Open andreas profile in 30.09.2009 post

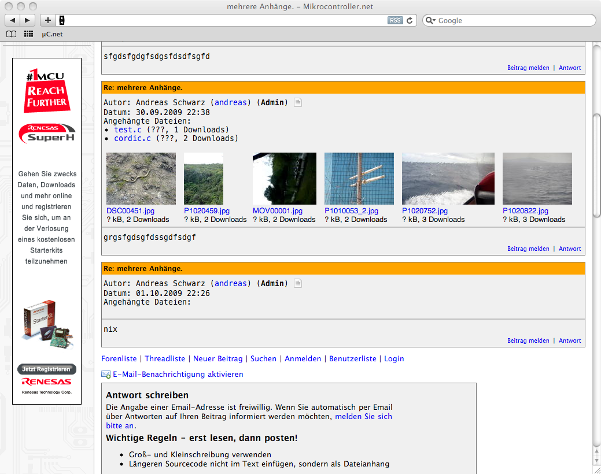[x=230, y=102]
